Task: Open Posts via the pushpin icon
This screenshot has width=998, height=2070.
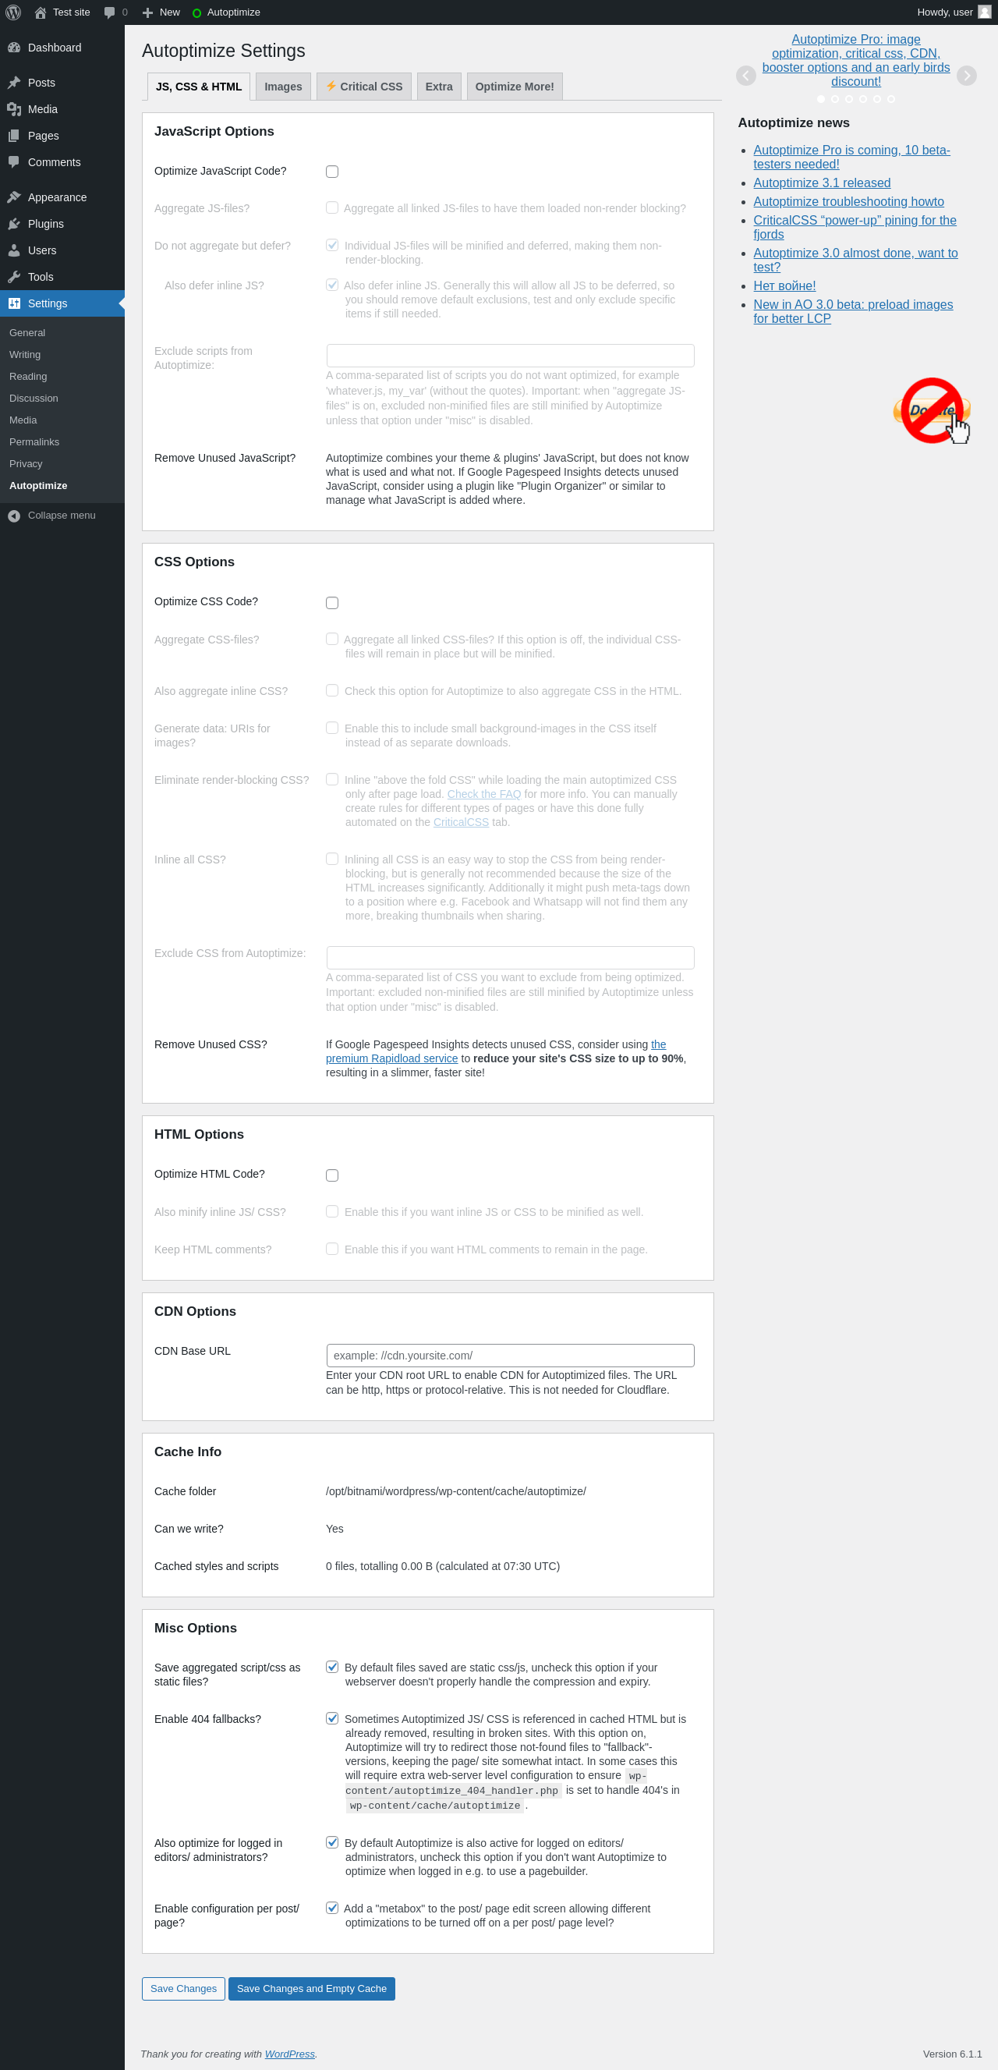Action: click(14, 83)
